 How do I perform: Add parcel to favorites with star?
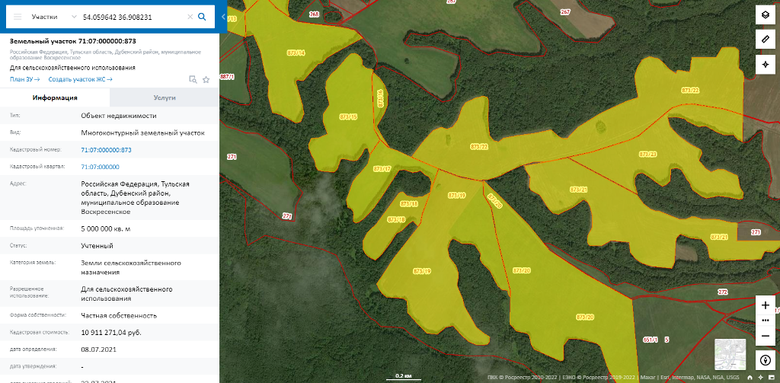tap(206, 79)
